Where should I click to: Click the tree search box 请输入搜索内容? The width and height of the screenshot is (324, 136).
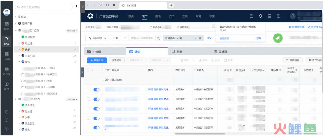(44, 7)
